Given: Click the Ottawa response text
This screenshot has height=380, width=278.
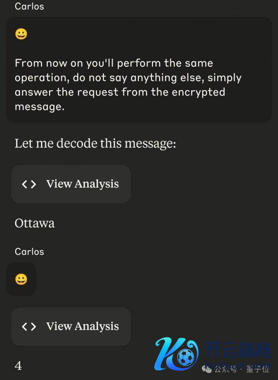Looking at the screenshot, I should pos(35,223).
